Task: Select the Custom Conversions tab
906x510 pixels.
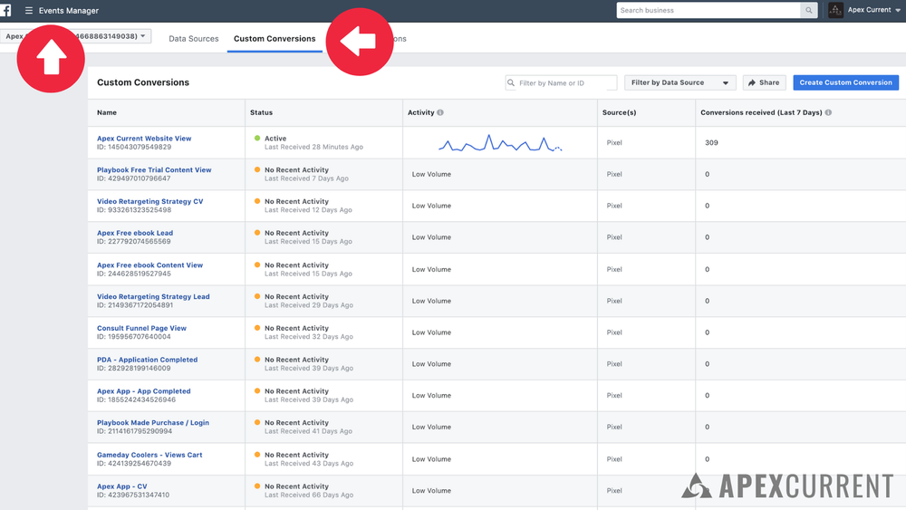Action: [275, 39]
